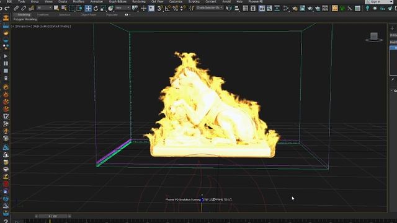Step time slider to previous frame
The height and width of the screenshot is (223, 397).
36,216
